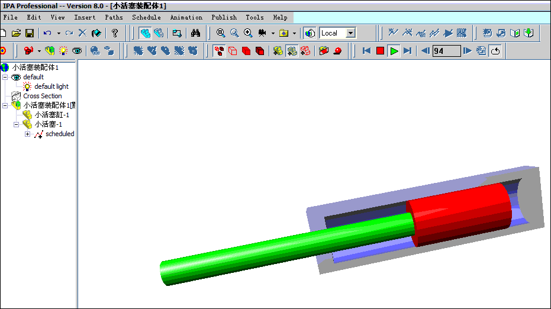Select default light in the tree
The height and width of the screenshot is (309, 551).
pos(51,86)
